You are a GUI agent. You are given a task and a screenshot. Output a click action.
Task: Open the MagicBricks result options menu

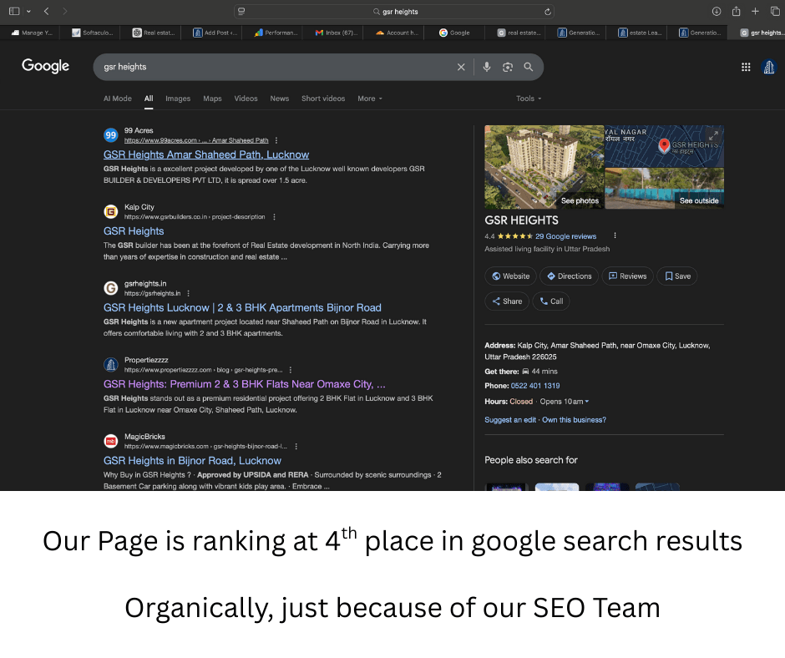[x=296, y=447]
